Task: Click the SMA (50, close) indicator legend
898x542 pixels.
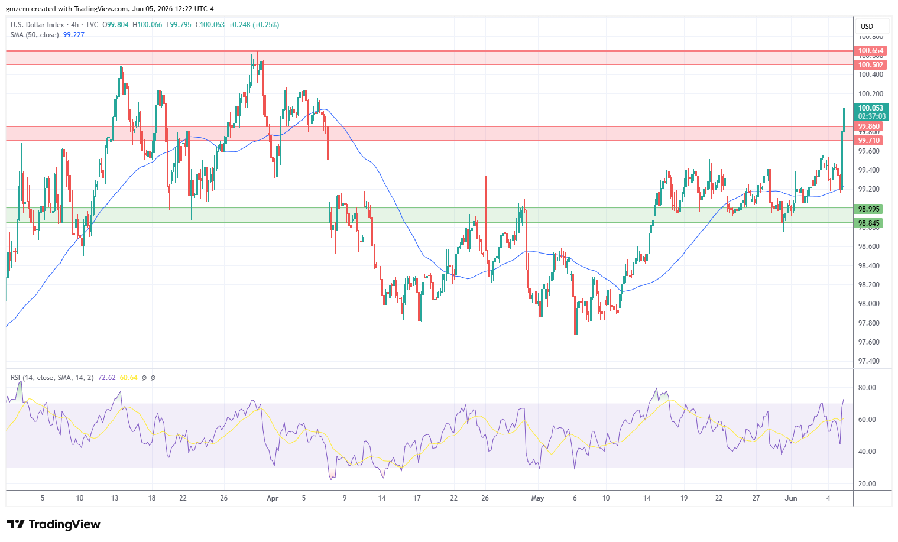Action: 34,35
